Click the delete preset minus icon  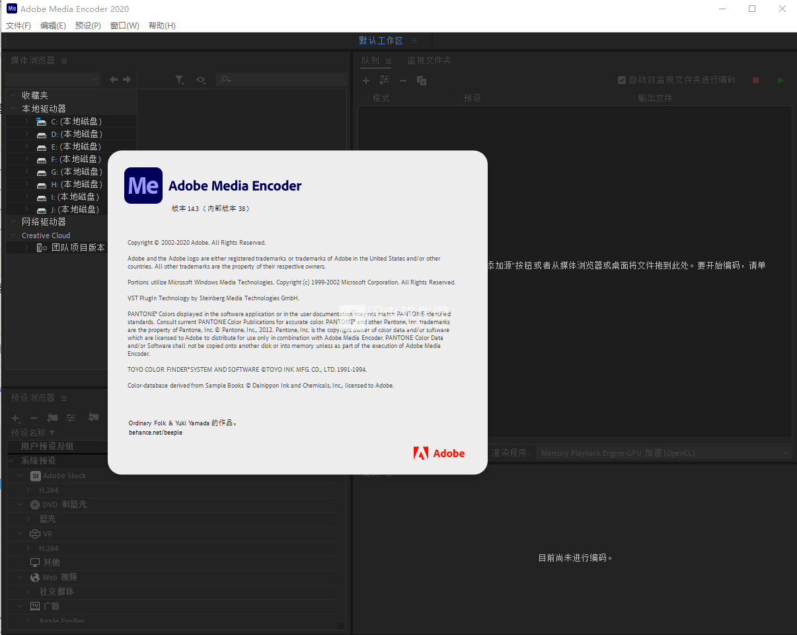tap(34, 418)
